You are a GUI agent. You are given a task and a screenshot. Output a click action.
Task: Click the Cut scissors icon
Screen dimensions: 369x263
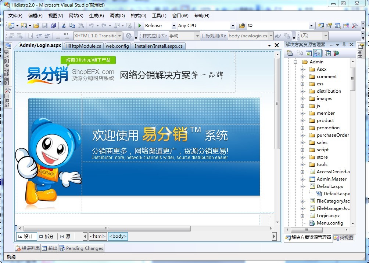(x=64, y=26)
